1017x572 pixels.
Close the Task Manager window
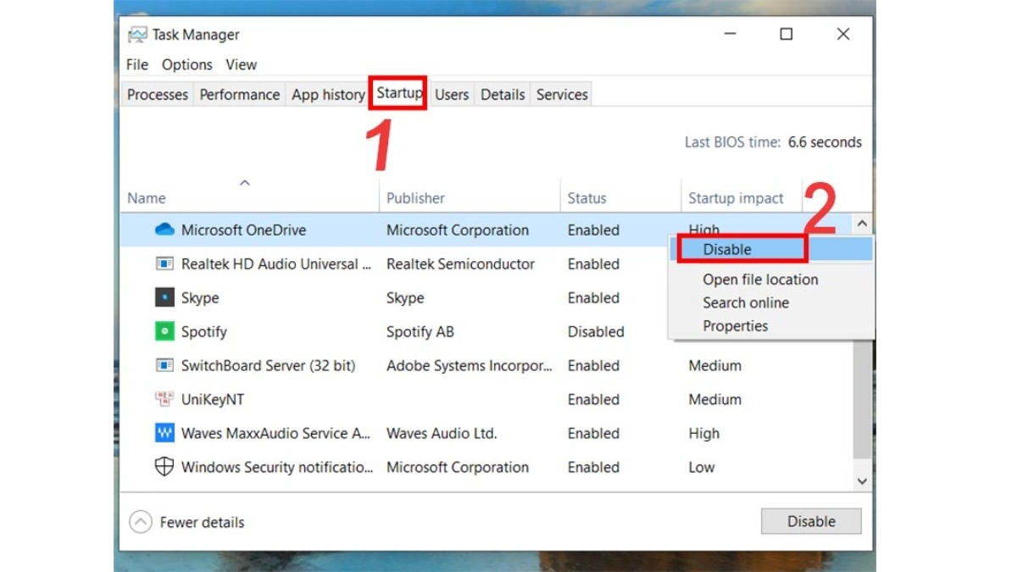[x=843, y=35]
